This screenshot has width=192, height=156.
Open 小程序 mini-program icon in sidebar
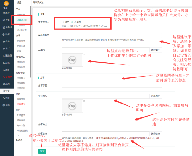click(4, 77)
